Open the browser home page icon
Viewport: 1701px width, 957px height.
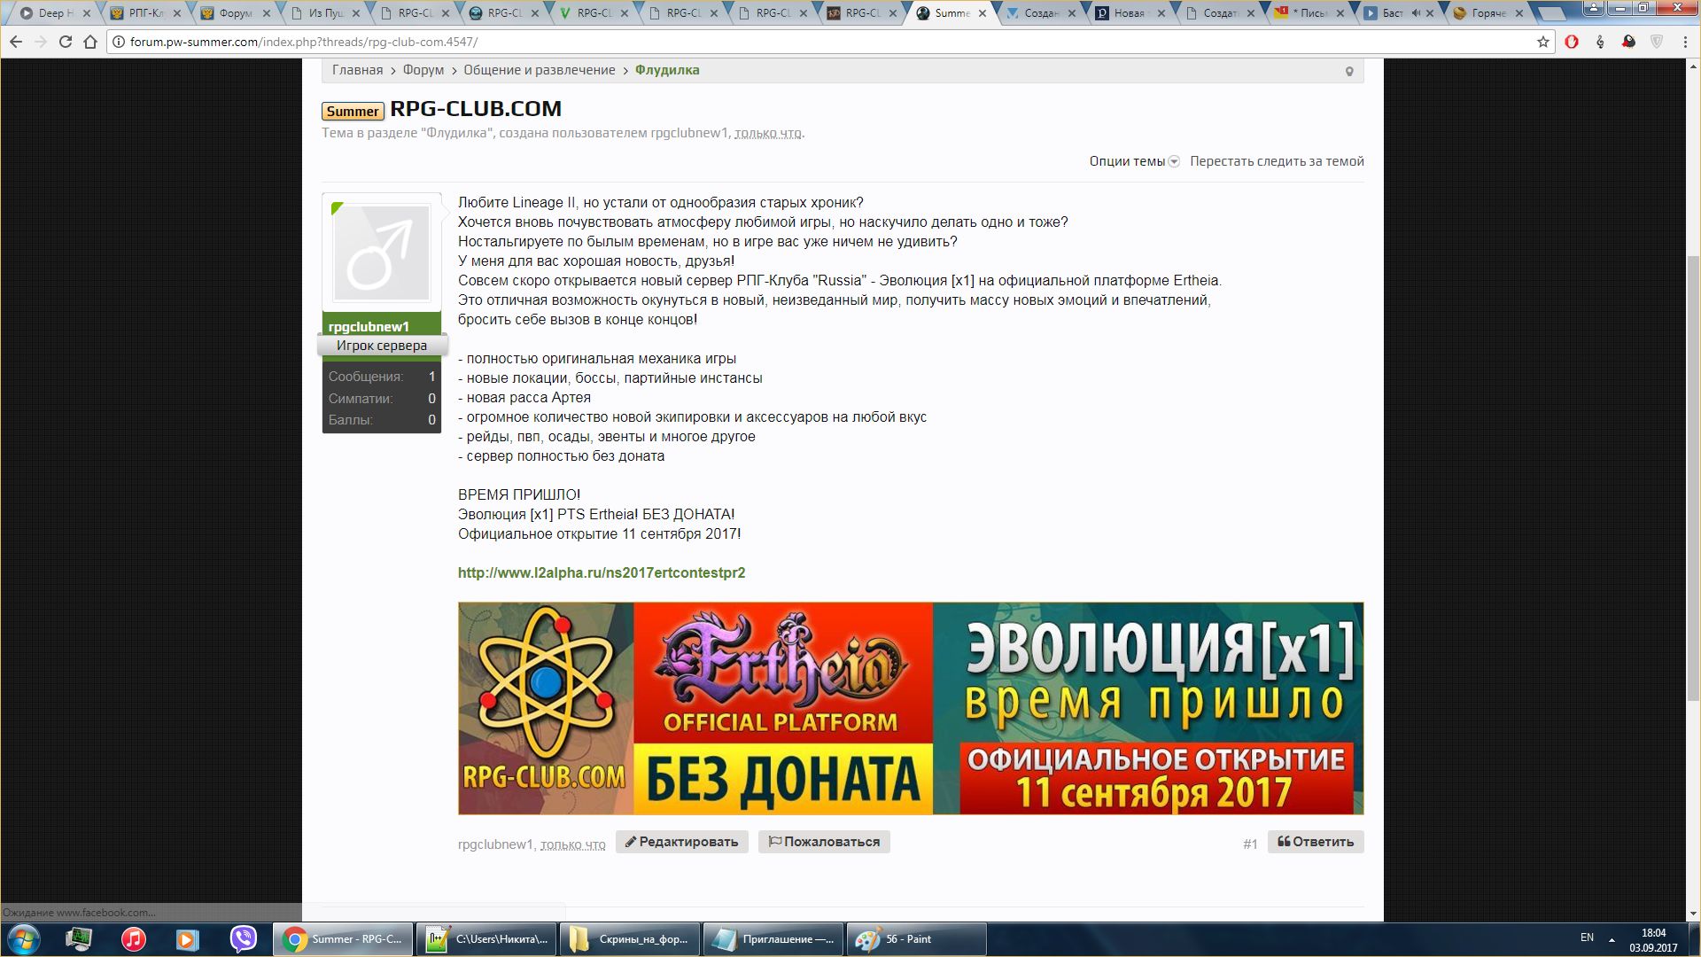[x=89, y=42]
